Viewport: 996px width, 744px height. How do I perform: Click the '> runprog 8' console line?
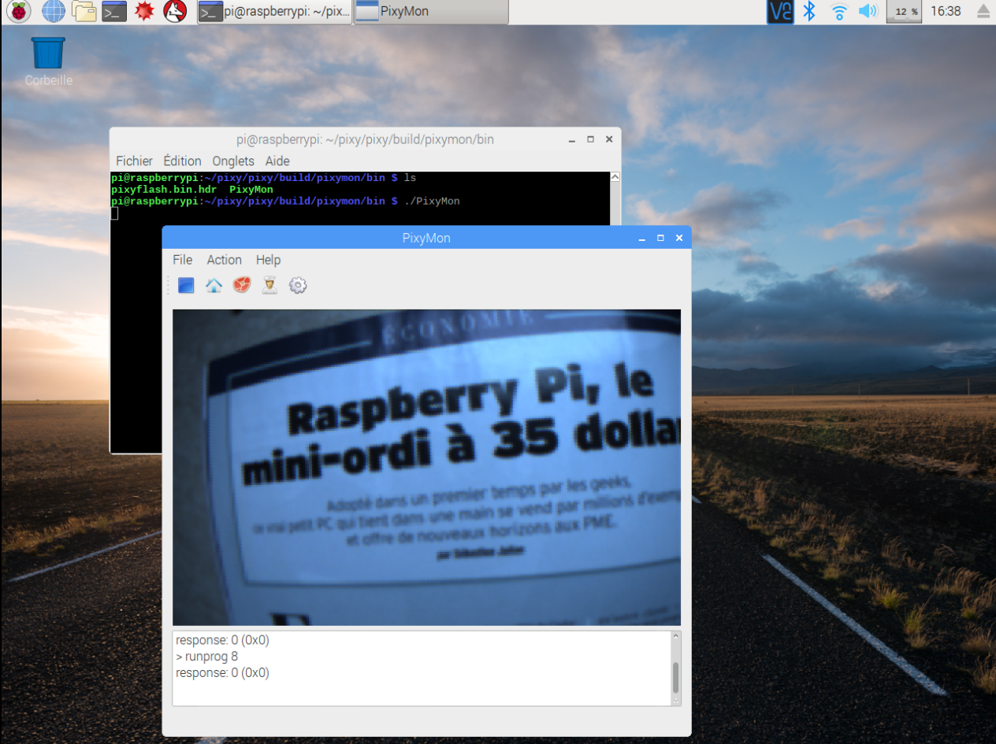[x=207, y=657]
